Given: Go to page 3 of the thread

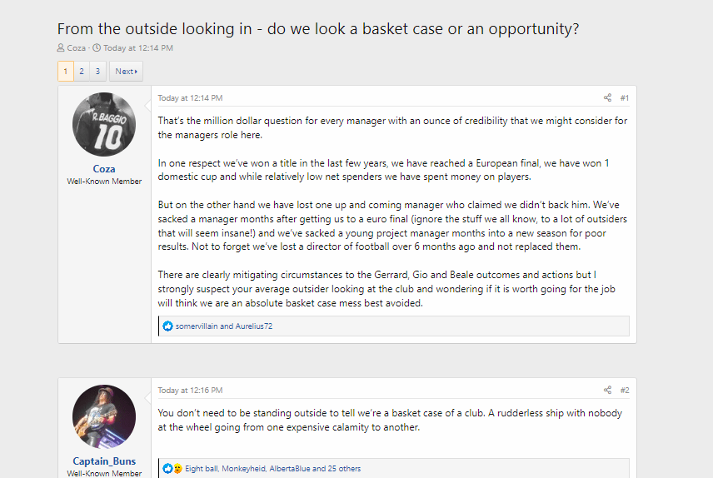Looking at the screenshot, I should click(x=97, y=72).
